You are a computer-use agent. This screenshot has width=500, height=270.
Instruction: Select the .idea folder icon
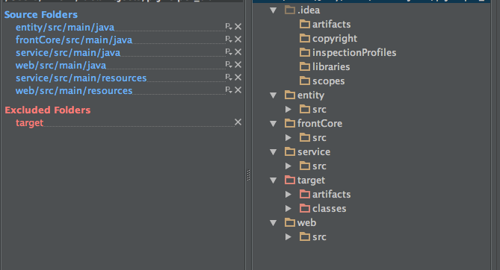(x=290, y=10)
